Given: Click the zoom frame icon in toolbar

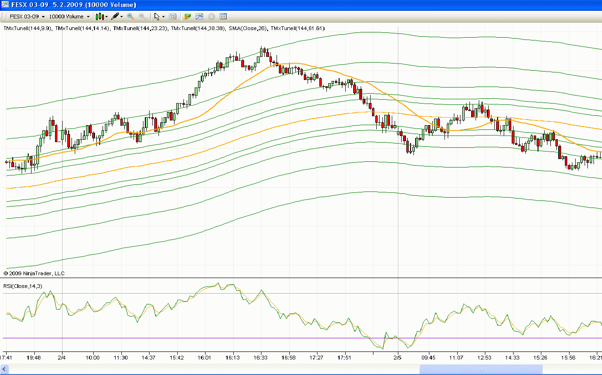Looking at the screenshot, I should pos(173,16).
